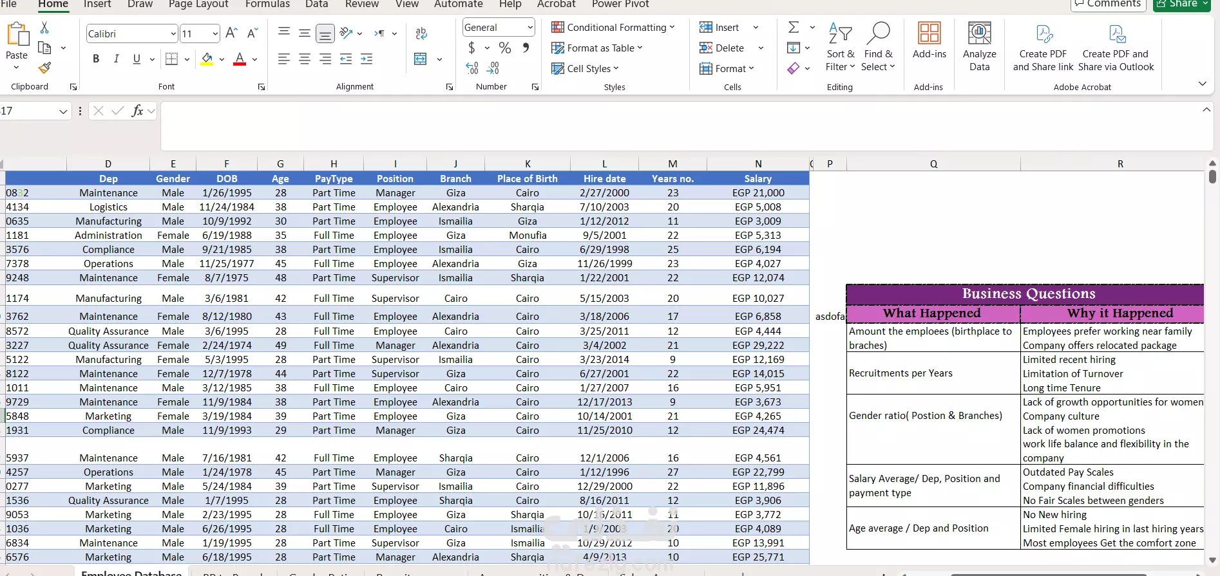Open the font name dropdown
The width and height of the screenshot is (1220, 576).
(x=173, y=33)
